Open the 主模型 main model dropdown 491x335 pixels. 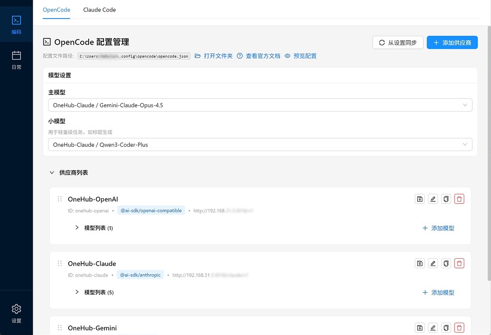click(x=260, y=105)
